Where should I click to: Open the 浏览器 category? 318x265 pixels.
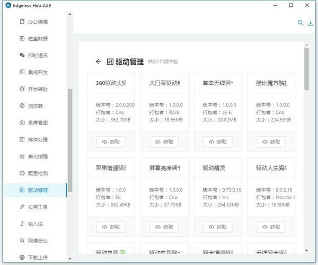(x=35, y=106)
